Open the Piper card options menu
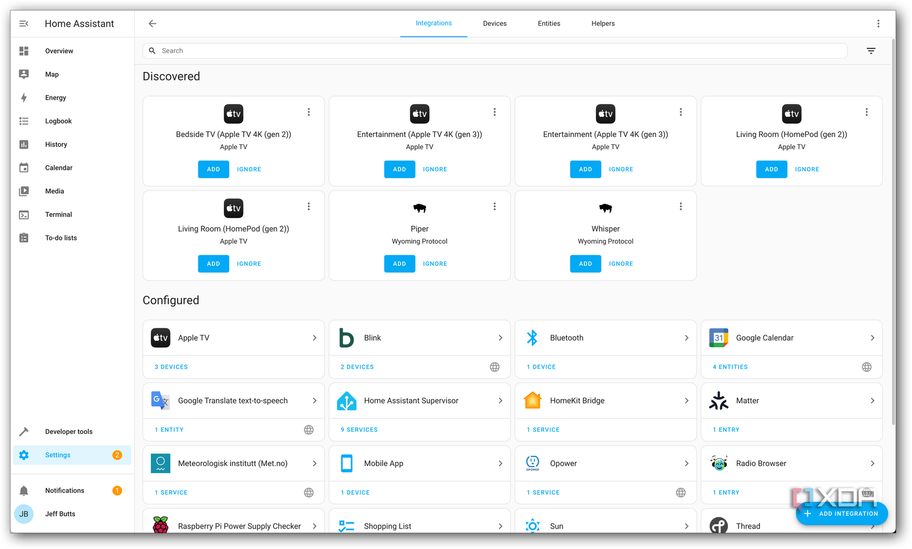Screen dimensions: 912x549 click(495, 207)
